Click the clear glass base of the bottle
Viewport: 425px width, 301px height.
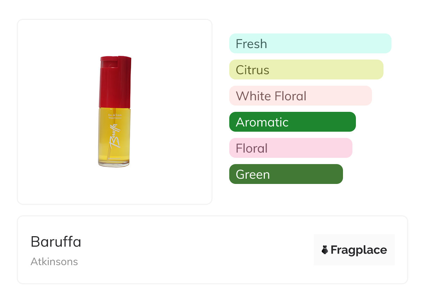(x=114, y=164)
